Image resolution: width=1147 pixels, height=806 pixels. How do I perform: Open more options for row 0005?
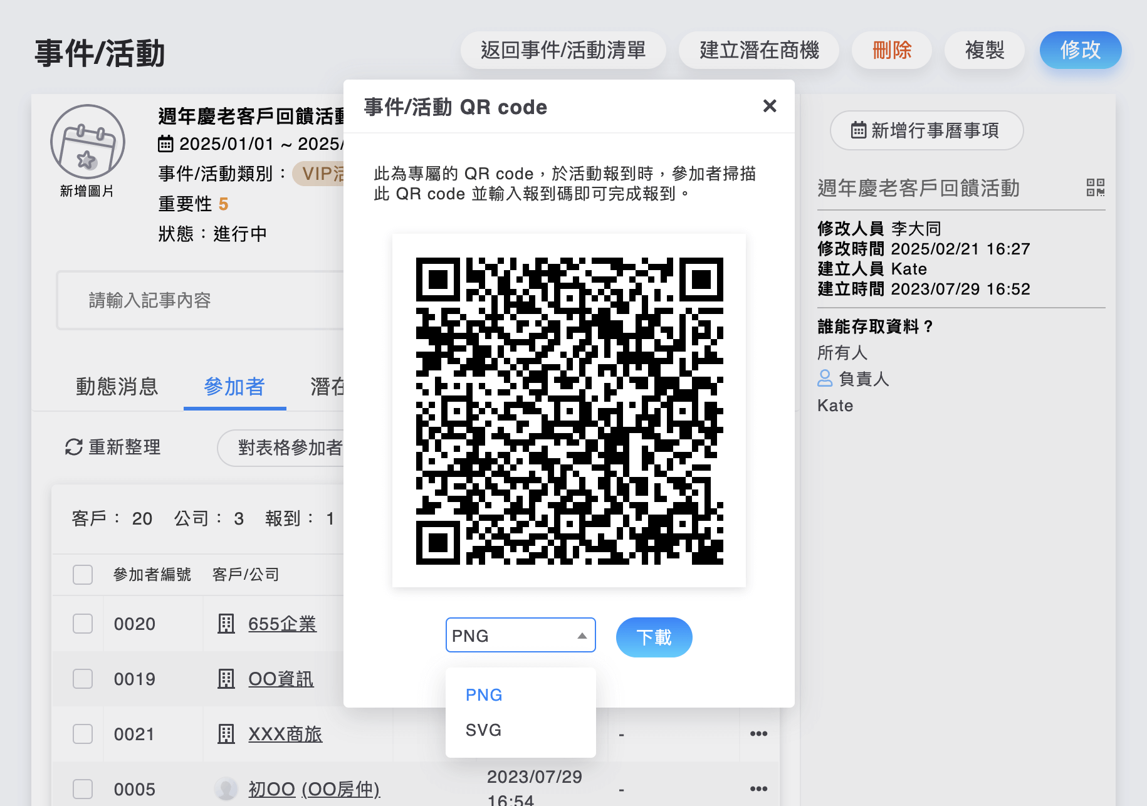758,788
